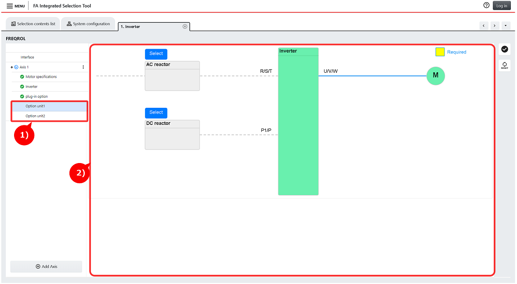Click the FREQROL heading
Viewport: 517px width, 284px height.
click(15, 39)
